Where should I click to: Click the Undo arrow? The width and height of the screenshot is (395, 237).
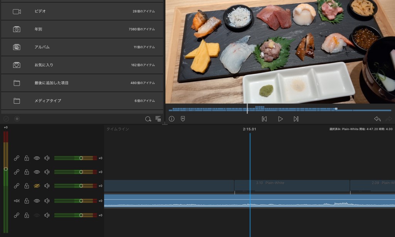pos(377,119)
